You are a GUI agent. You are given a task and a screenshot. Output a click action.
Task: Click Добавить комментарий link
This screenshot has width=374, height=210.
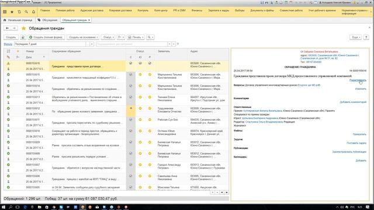click(x=353, y=102)
